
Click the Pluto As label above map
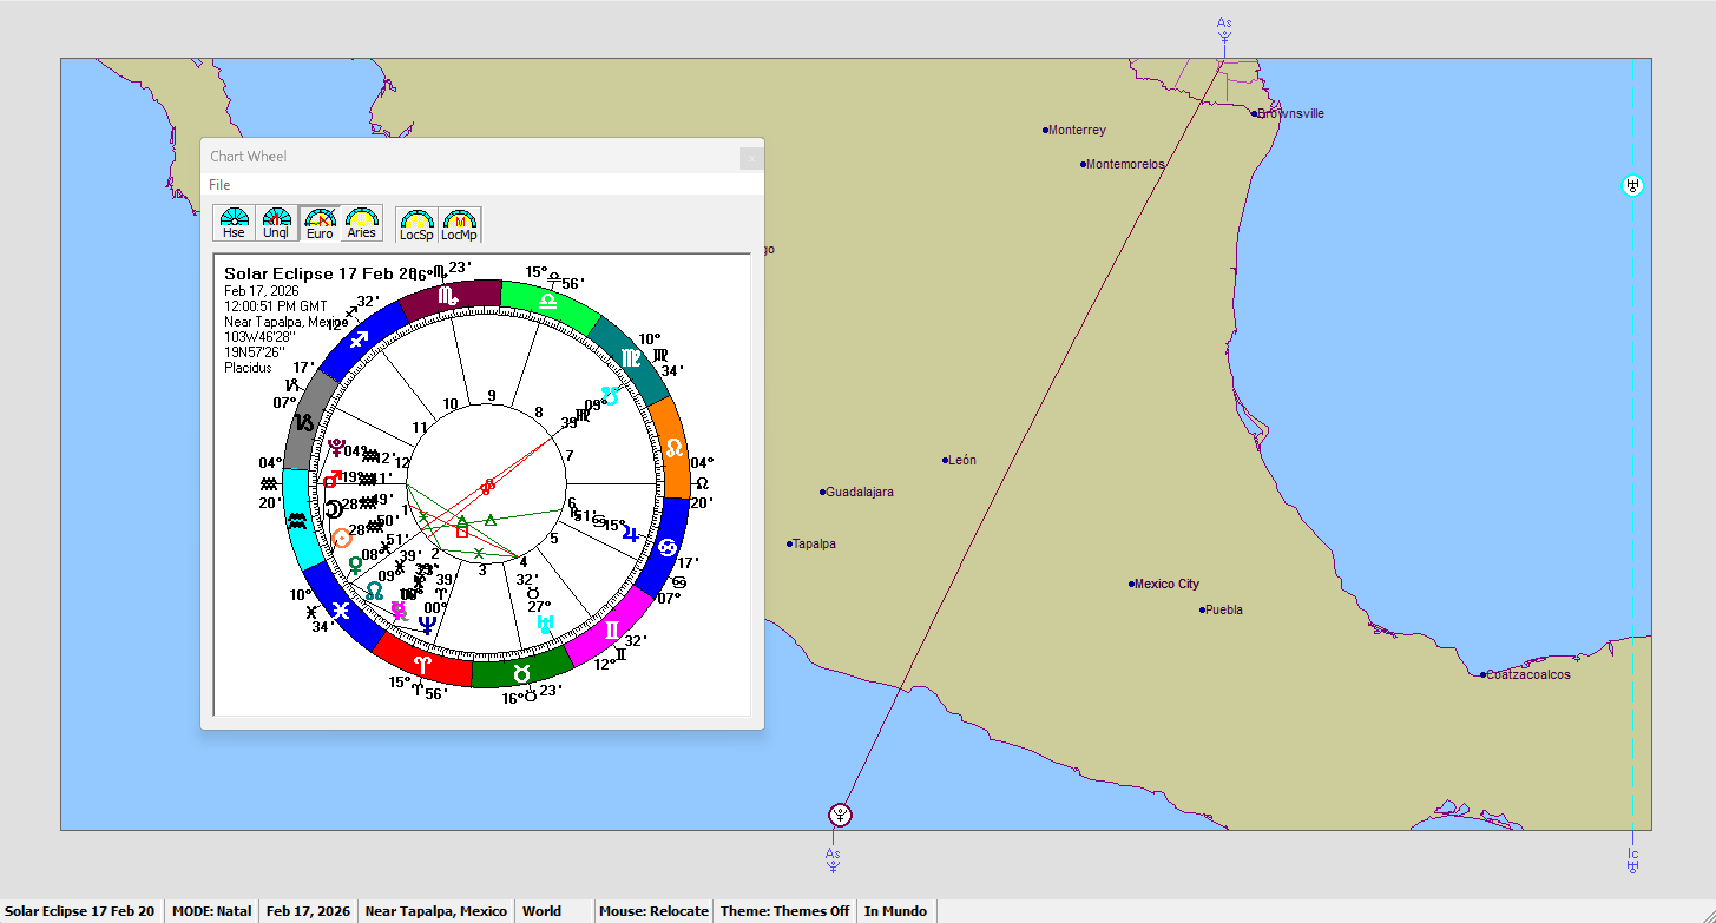tap(1224, 29)
